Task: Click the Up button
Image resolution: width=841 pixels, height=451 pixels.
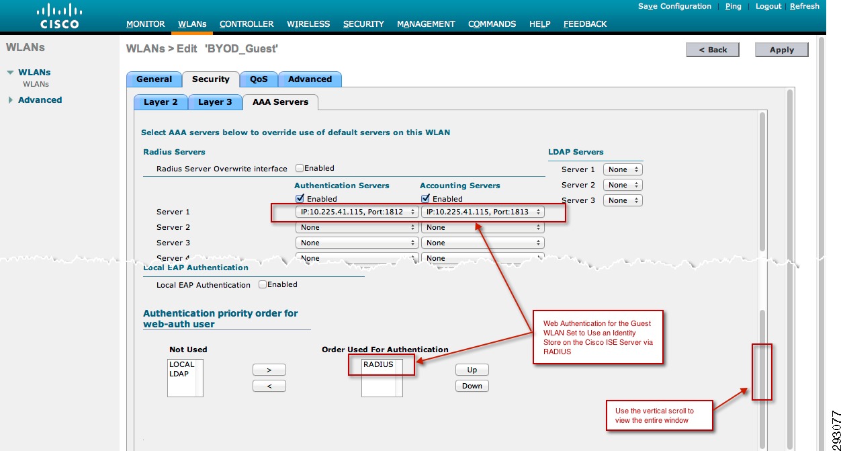Action: click(472, 370)
